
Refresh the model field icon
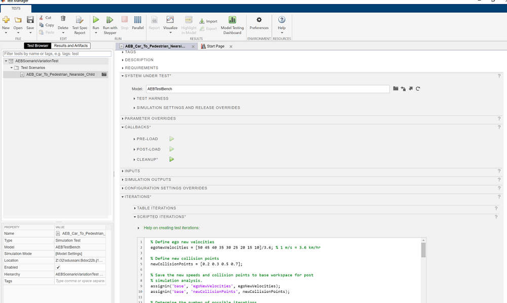(418, 89)
